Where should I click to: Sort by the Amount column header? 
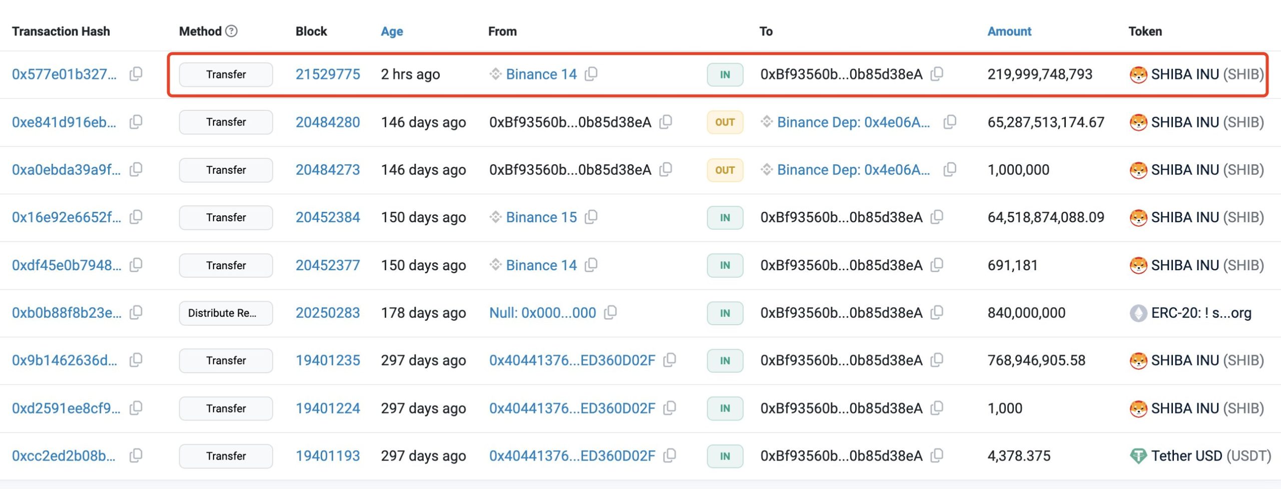[1009, 31]
